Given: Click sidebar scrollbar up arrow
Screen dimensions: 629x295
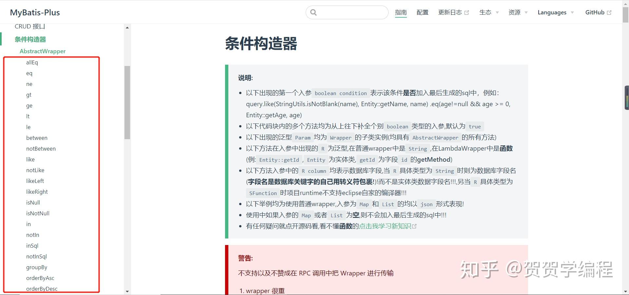Looking at the screenshot, I should (127, 28).
